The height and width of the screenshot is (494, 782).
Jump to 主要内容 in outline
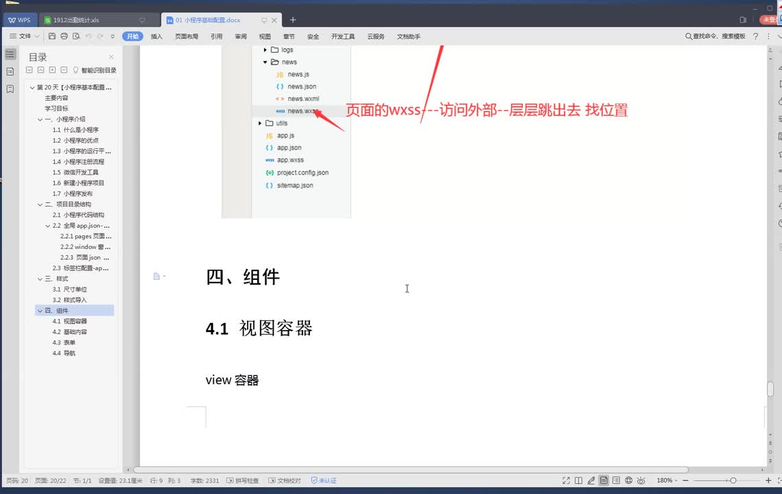pos(56,98)
